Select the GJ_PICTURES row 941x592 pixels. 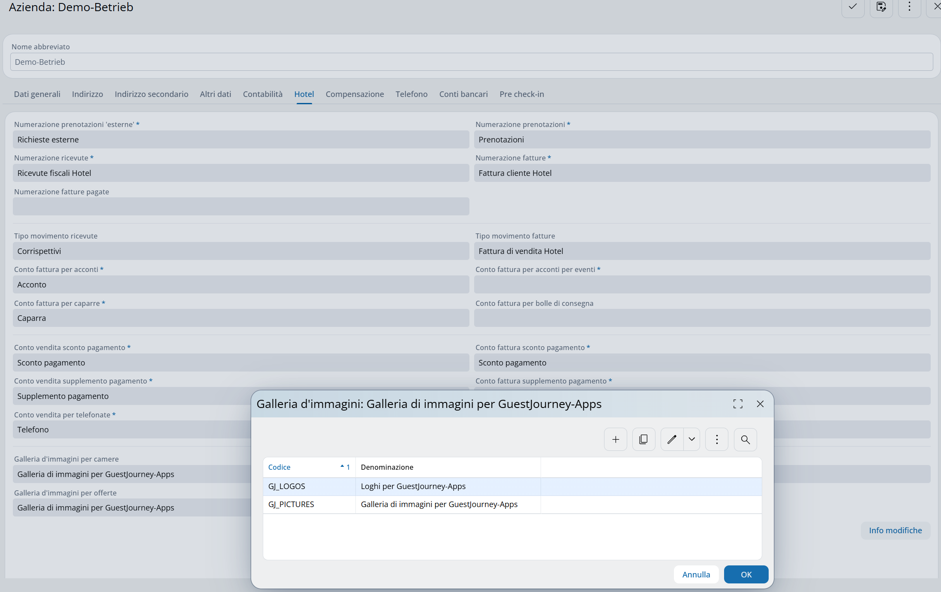click(291, 504)
